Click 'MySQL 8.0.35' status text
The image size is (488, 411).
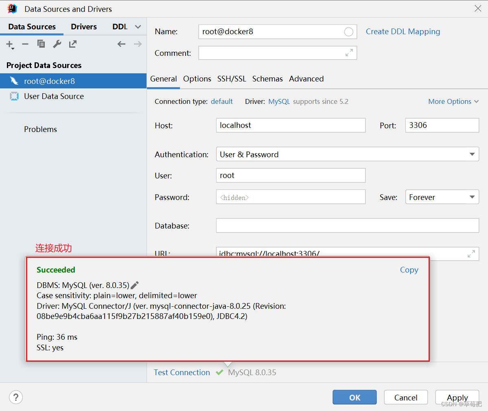point(252,372)
